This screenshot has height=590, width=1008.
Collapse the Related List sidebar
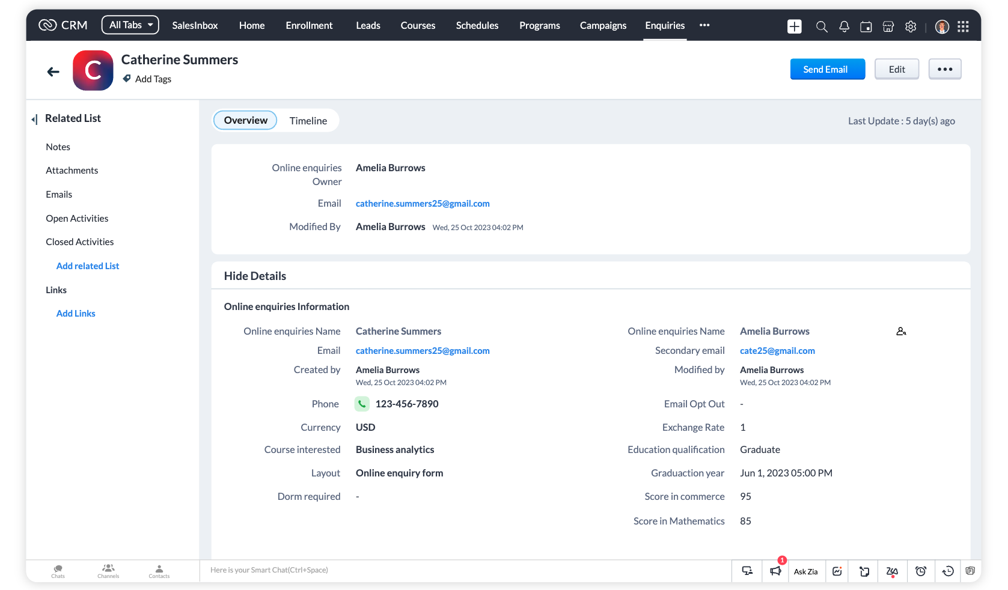(x=35, y=119)
